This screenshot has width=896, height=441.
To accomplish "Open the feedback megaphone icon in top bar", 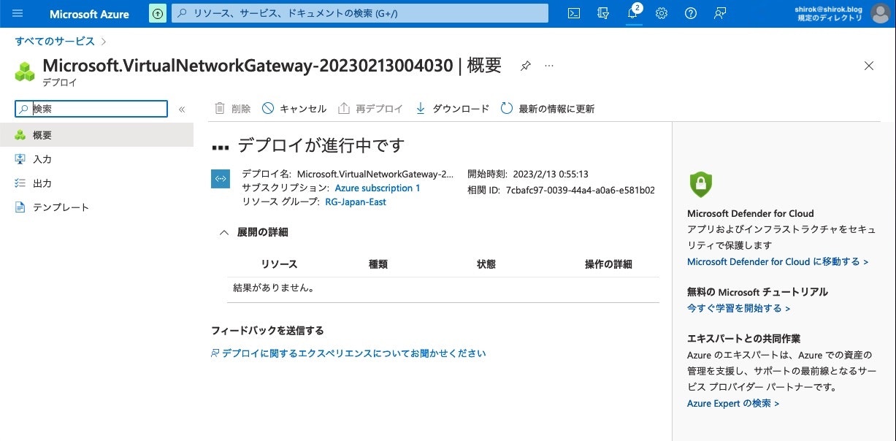I will point(720,13).
